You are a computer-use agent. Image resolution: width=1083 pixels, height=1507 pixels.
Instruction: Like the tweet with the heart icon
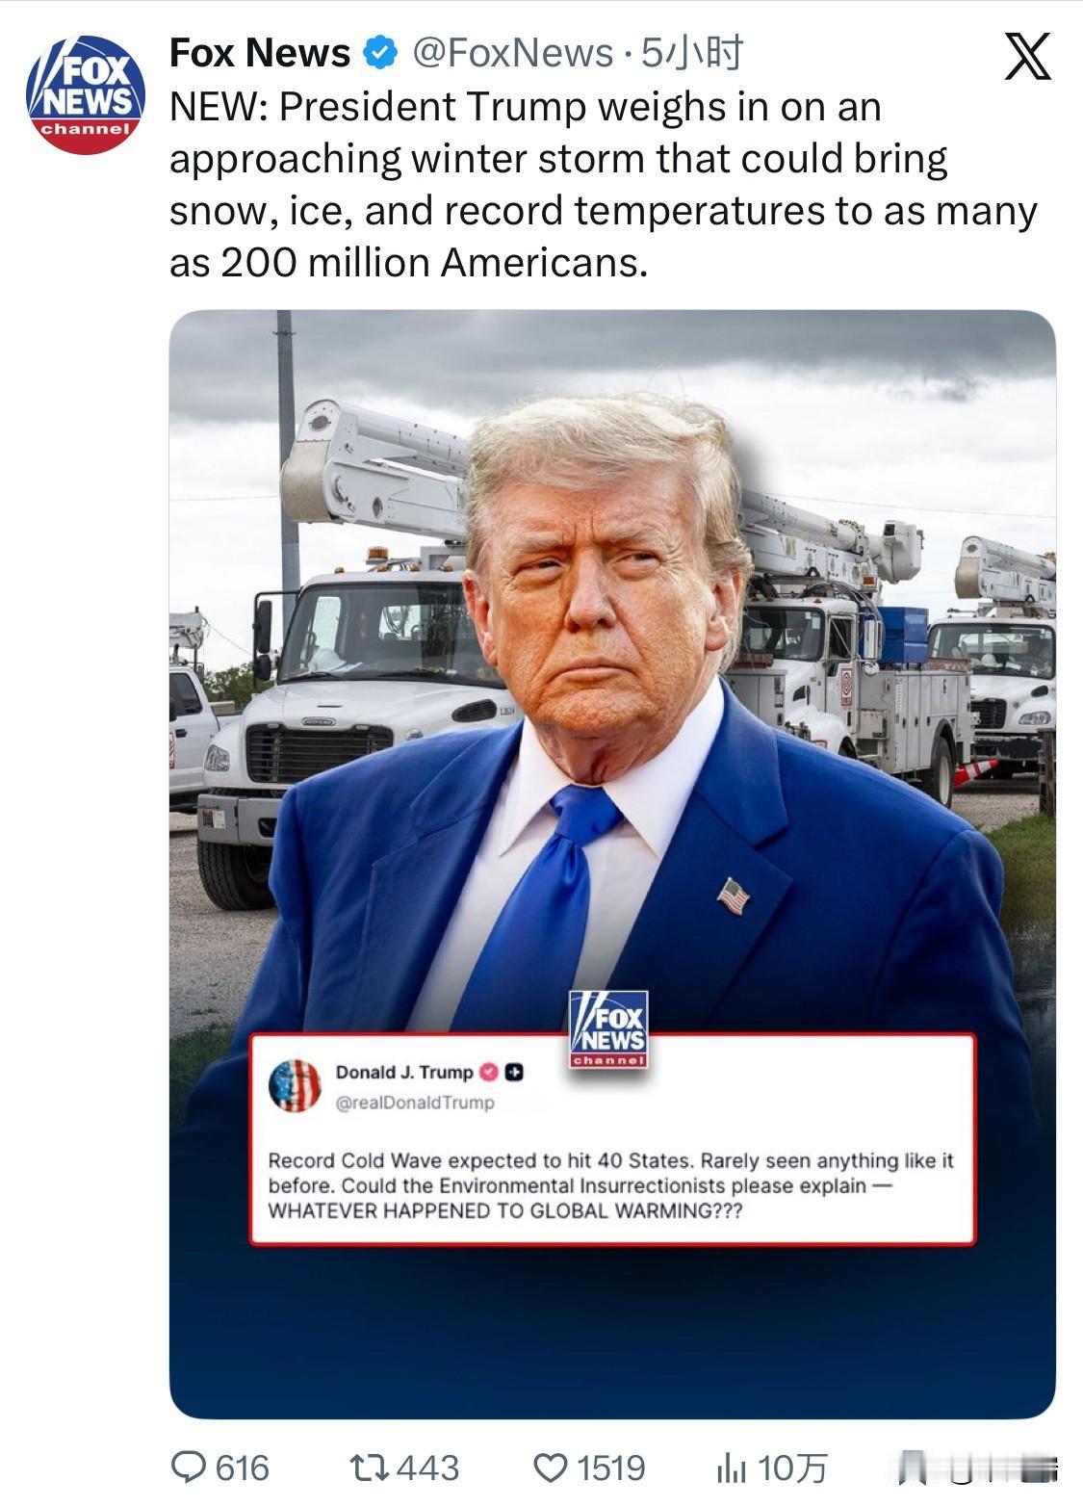[x=551, y=1468]
